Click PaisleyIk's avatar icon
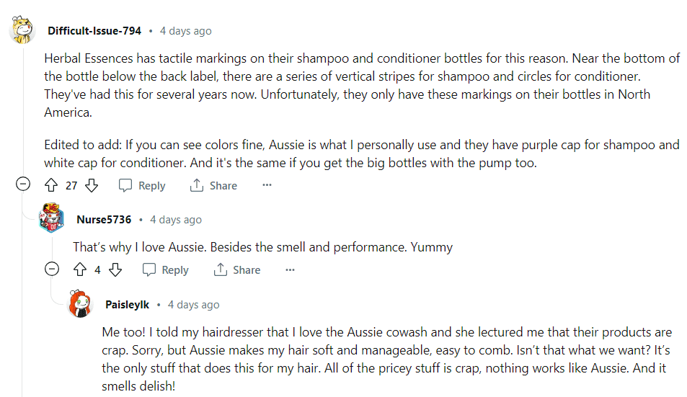687x397 pixels. pos(81,304)
